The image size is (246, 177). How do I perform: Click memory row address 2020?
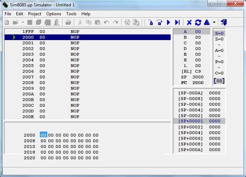pos(30,158)
